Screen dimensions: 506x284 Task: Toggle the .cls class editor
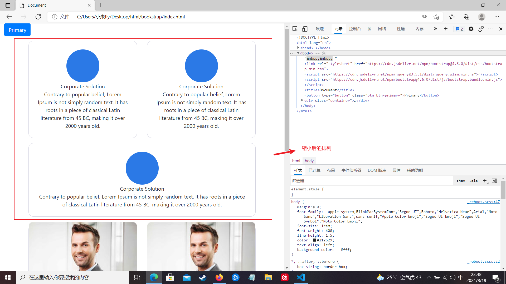coord(474,181)
